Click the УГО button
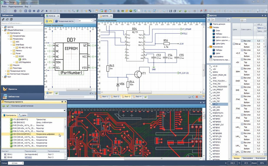Screen dimensions: 268x166 49,21
